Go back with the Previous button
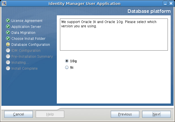Image resolution: width=175 pixels, height=122 pixels. (125, 114)
